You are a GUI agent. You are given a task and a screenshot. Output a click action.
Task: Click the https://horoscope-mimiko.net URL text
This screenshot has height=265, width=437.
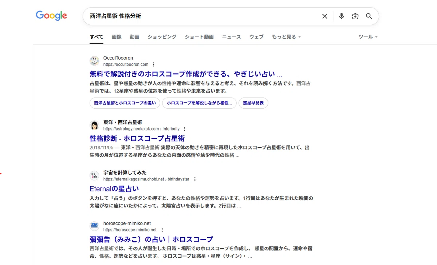click(130, 230)
